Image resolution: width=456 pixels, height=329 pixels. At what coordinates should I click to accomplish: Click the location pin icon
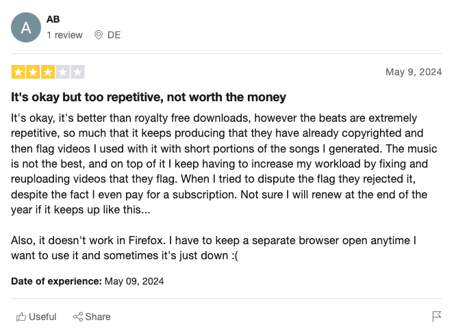tap(99, 35)
